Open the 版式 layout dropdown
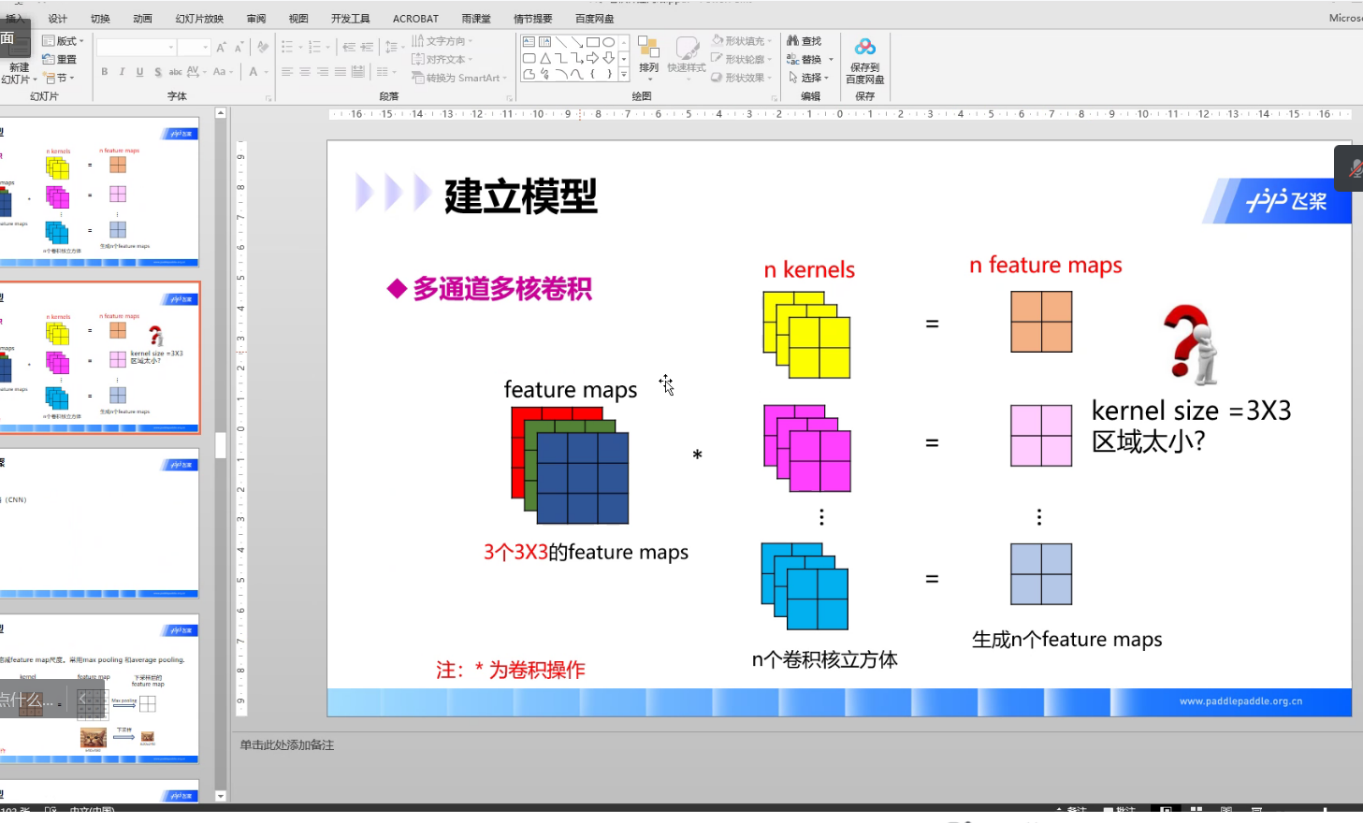The height and width of the screenshot is (823, 1363). click(x=64, y=41)
